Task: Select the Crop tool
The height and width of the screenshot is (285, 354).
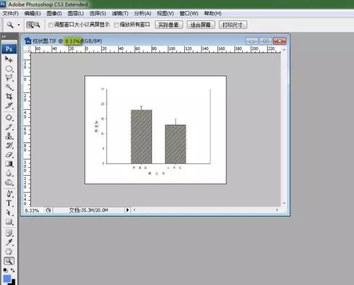Action: coord(9,96)
